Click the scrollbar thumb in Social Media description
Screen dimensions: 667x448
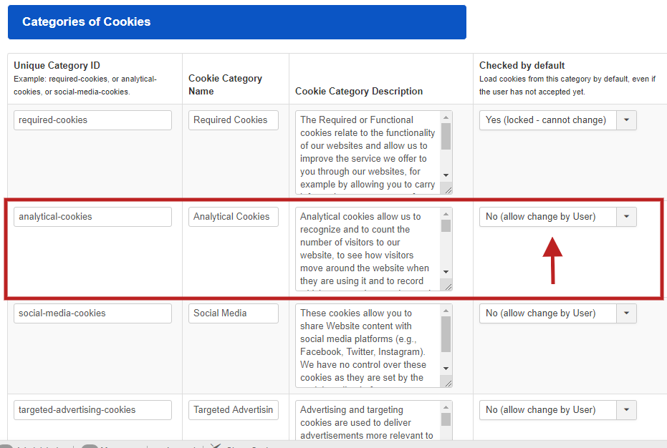[x=446, y=334]
